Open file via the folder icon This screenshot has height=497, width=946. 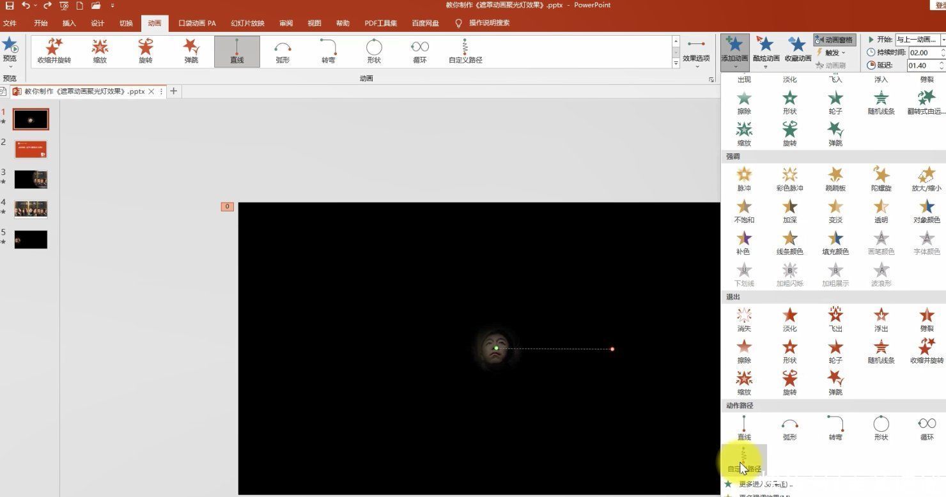[x=96, y=6]
